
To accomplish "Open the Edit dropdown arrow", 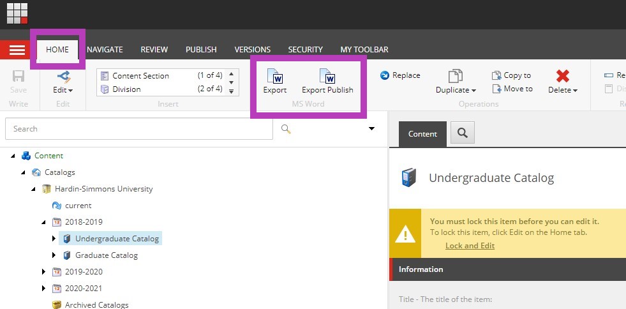I will tap(71, 91).
